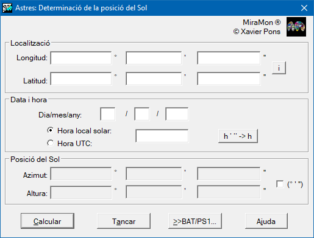Click the day field of Dia/mes/any

coord(108,114)
